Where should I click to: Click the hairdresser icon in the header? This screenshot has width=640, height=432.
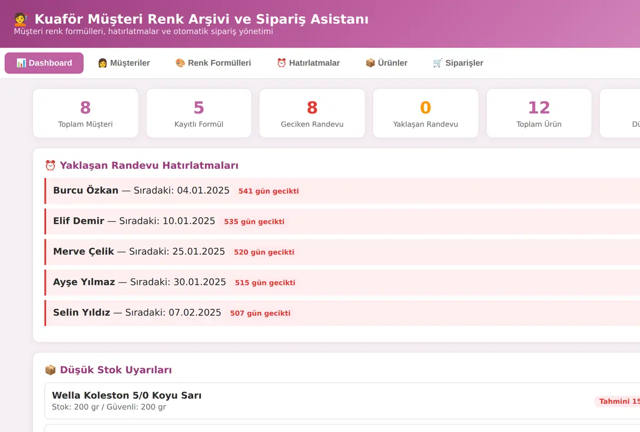(21, 19)
